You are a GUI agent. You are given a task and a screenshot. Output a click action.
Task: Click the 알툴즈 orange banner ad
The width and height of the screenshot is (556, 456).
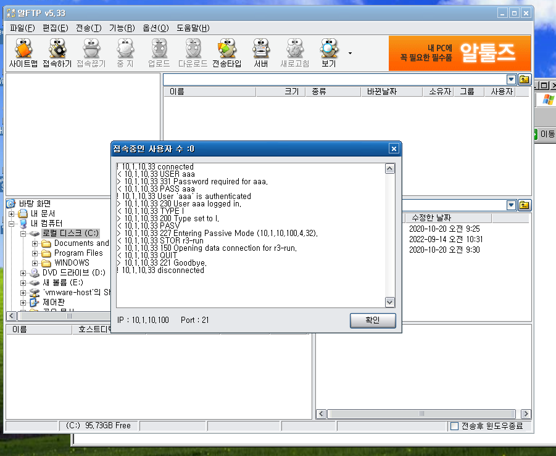(x=460, y=53)
